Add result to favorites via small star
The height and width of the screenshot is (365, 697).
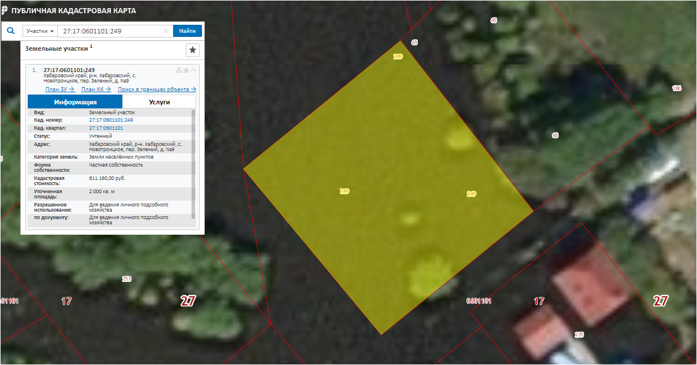pyautogui.click(x=186, y=70)
